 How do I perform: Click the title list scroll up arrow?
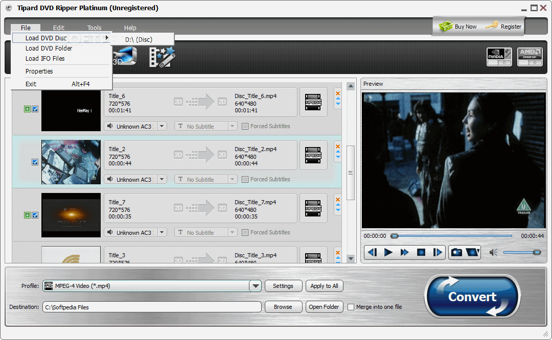tap(351, 86)
